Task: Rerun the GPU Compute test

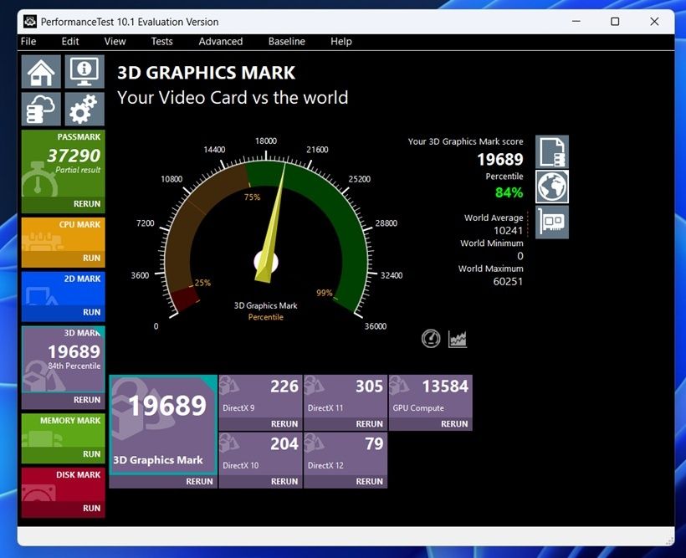Action: (454, 424)
